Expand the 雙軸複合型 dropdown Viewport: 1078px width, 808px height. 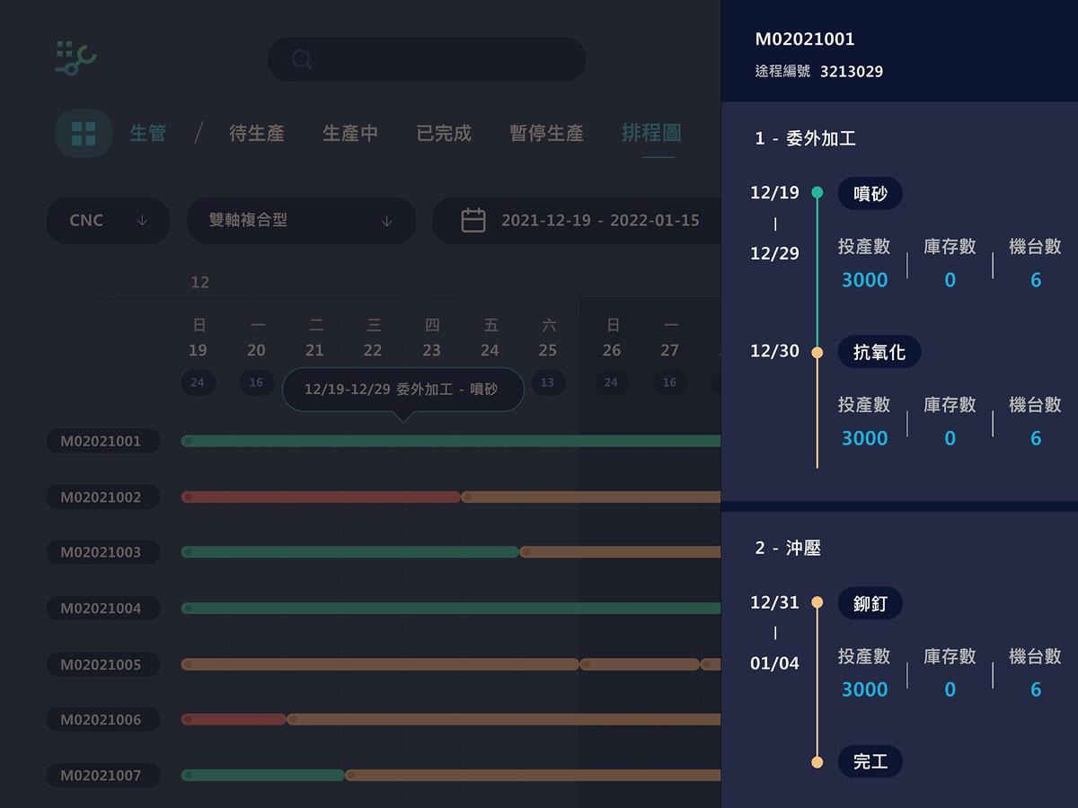coord(301,220)
